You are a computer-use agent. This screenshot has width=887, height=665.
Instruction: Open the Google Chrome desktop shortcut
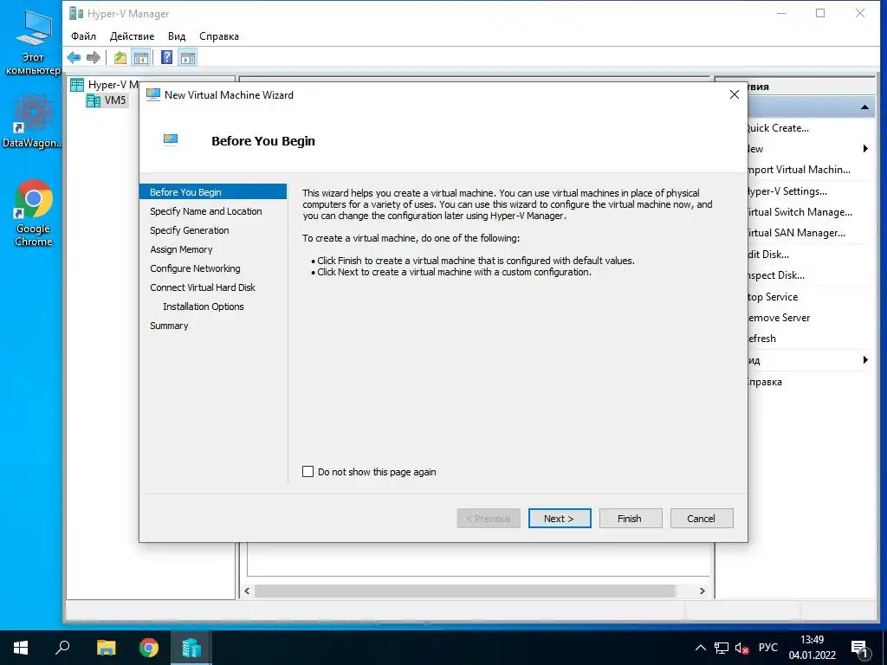[x=34, y=213]
